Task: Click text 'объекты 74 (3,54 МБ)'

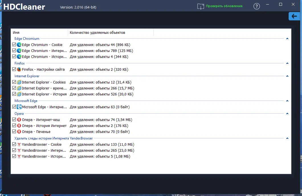Action: [x=114, y=120]
